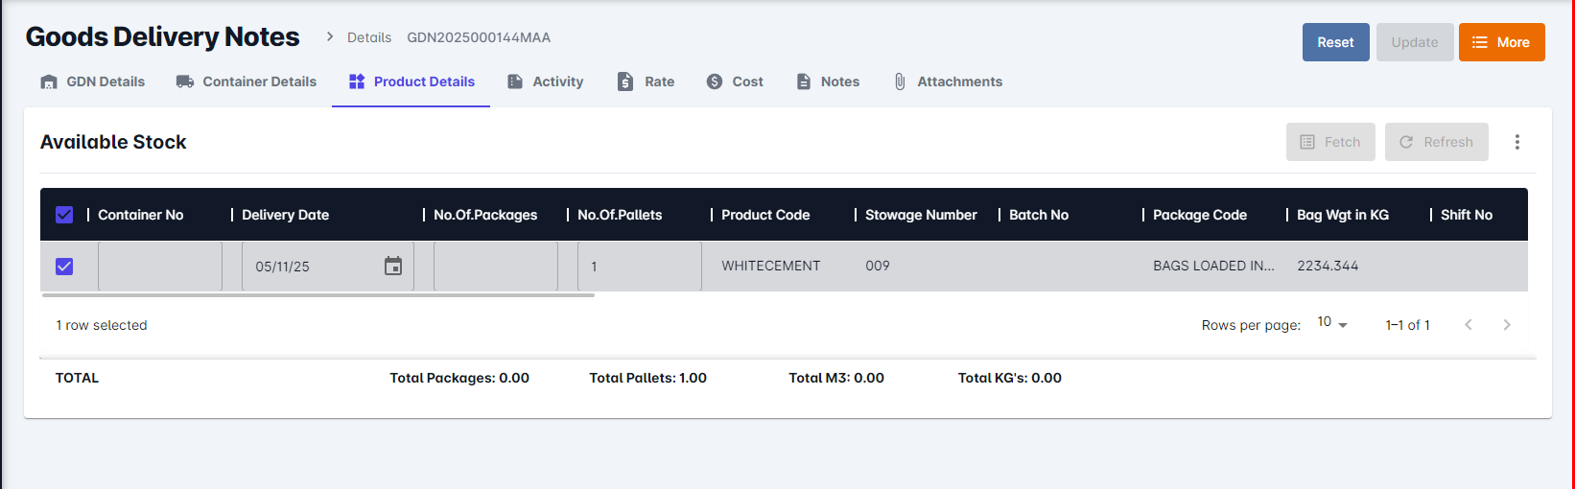Image resolution: width=1575 pixels, height=489 pixels.
Task: Open the Product Details tab
Action: tap(411, 81)
